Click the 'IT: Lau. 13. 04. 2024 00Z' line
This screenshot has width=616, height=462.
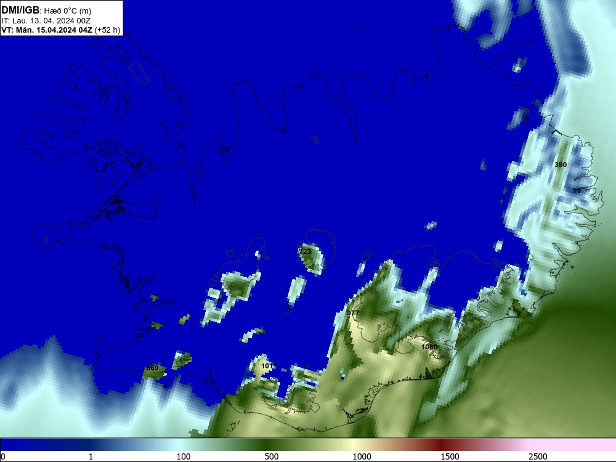[x=46, y=21]
